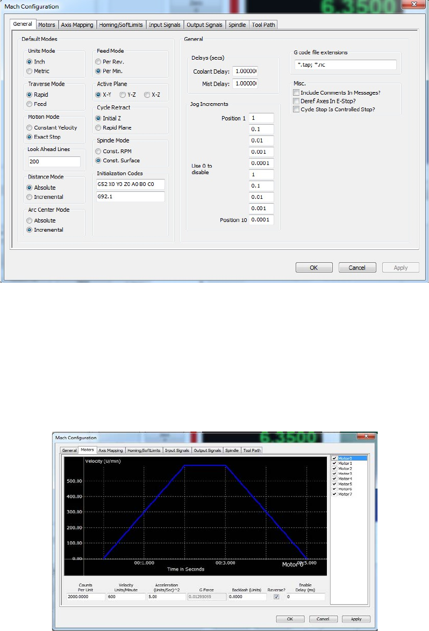Open General tab in lower Motors window
429x631 pixels.
click(69, 450)
